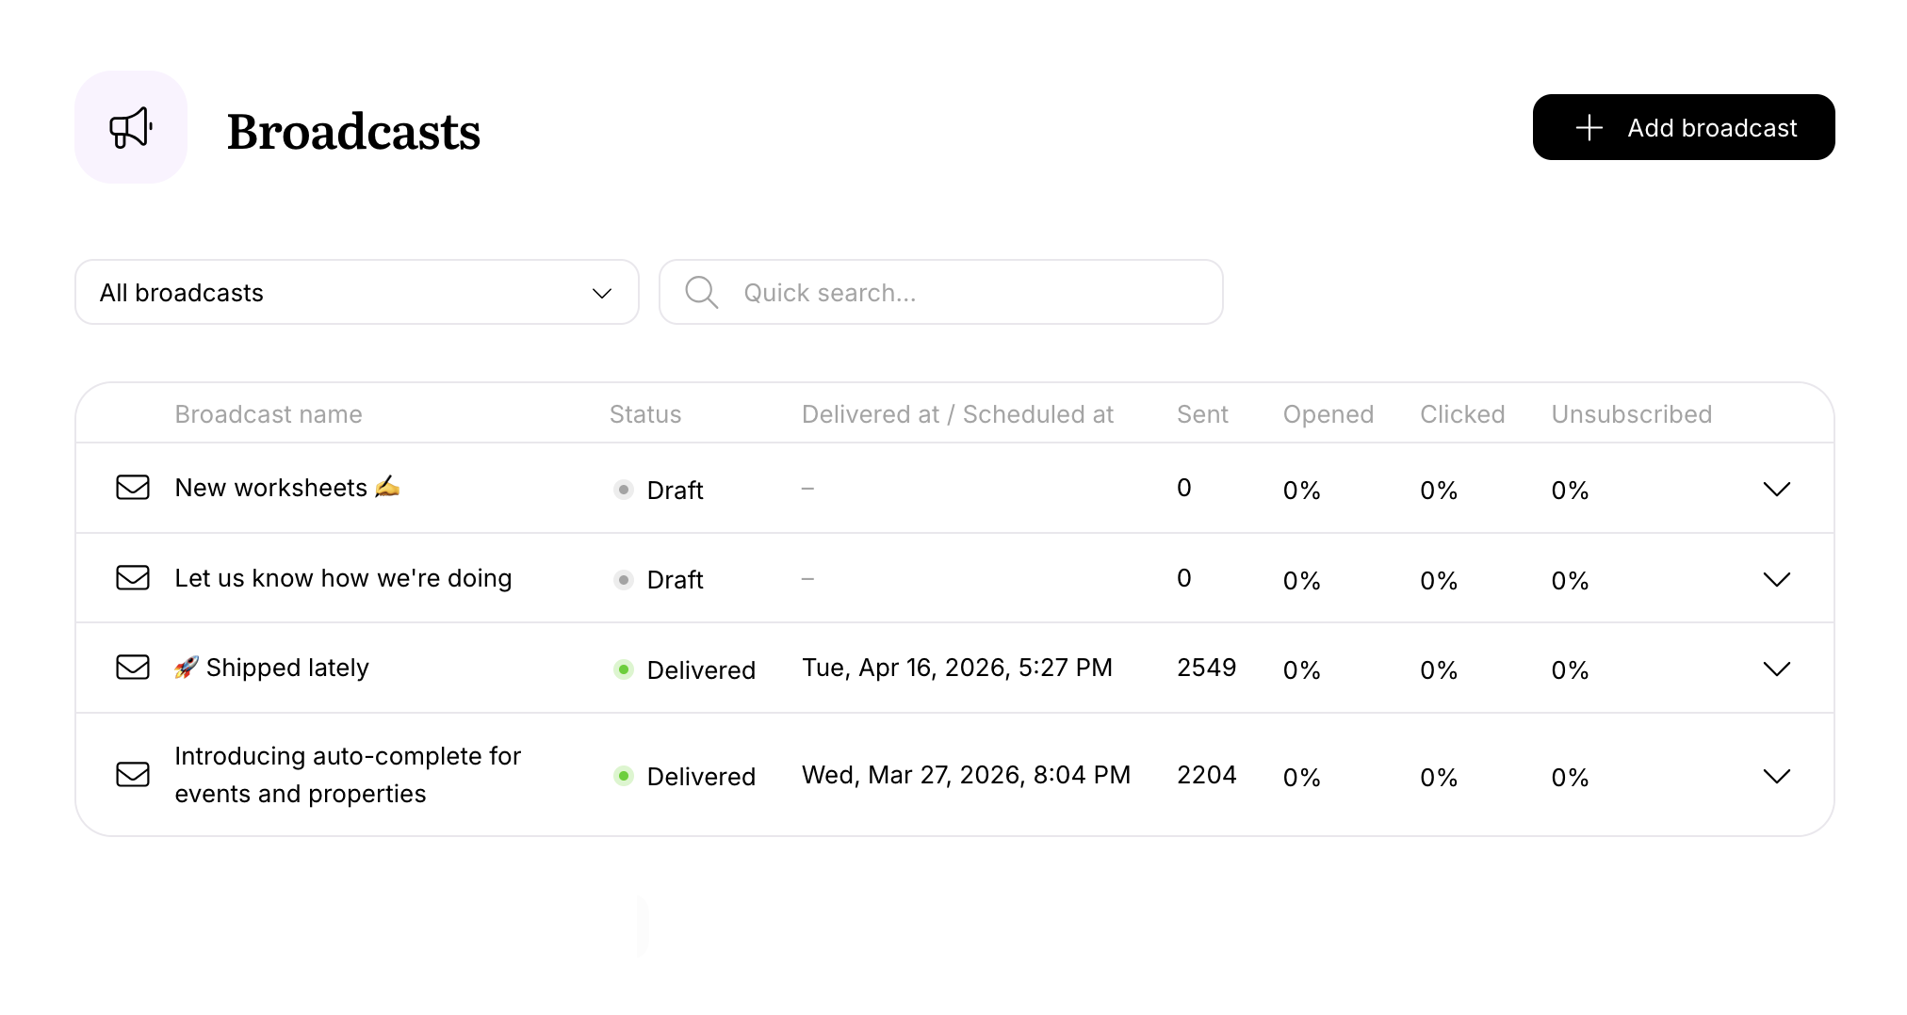Open the Let us know how we're doing broadcast

point(343,577)
